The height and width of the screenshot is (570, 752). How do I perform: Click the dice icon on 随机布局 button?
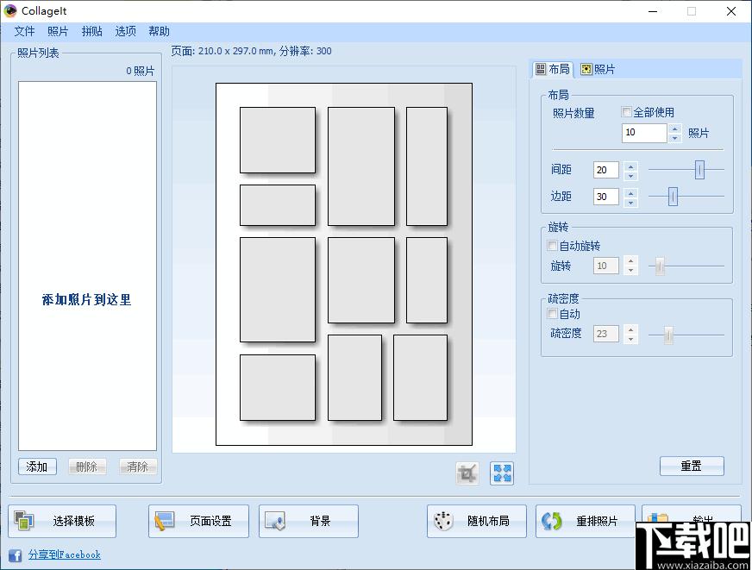(443, 521)
